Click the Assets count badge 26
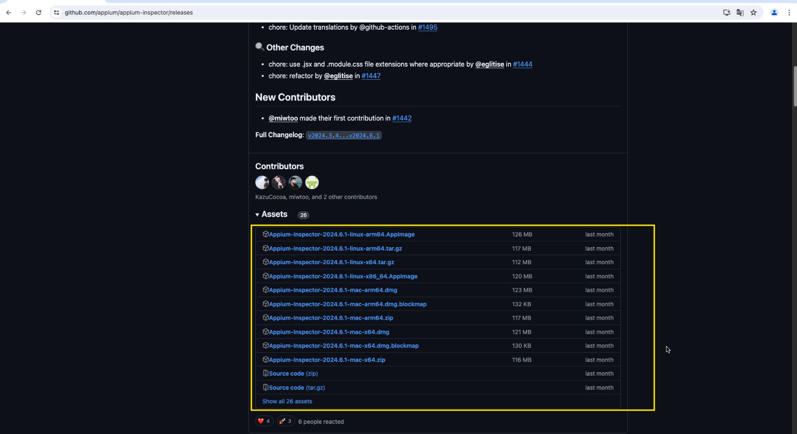Screen dimensions: 797x434 303,215
